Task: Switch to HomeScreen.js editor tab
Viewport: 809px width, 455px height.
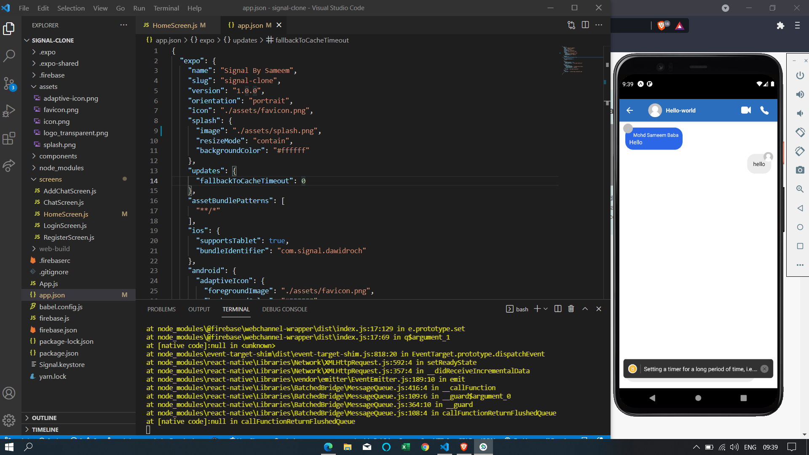Action: pyautogui.click(x=177, y=25)
